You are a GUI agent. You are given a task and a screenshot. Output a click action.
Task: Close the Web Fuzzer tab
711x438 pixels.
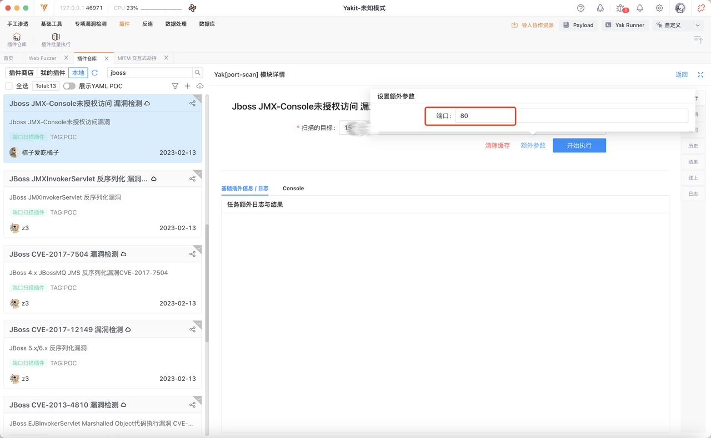click(x=67, y=58)
